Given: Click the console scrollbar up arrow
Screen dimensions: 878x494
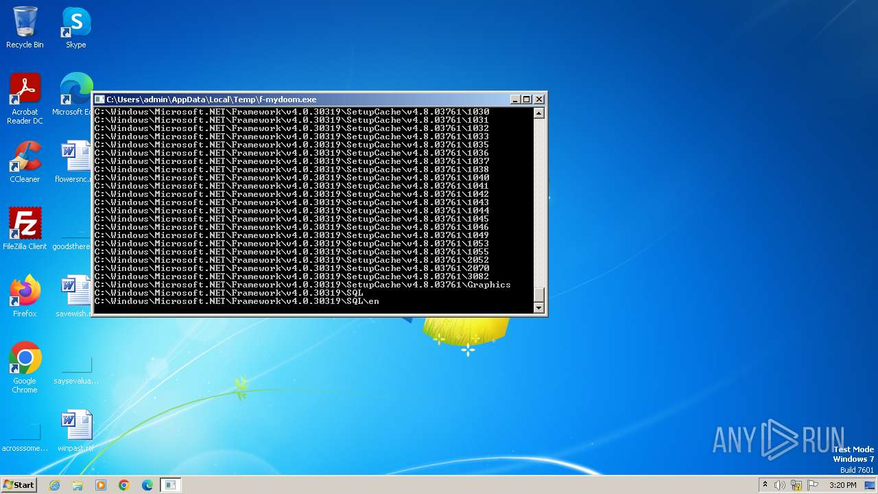Looking at the screenshot, I should click(x=539, y=113).
